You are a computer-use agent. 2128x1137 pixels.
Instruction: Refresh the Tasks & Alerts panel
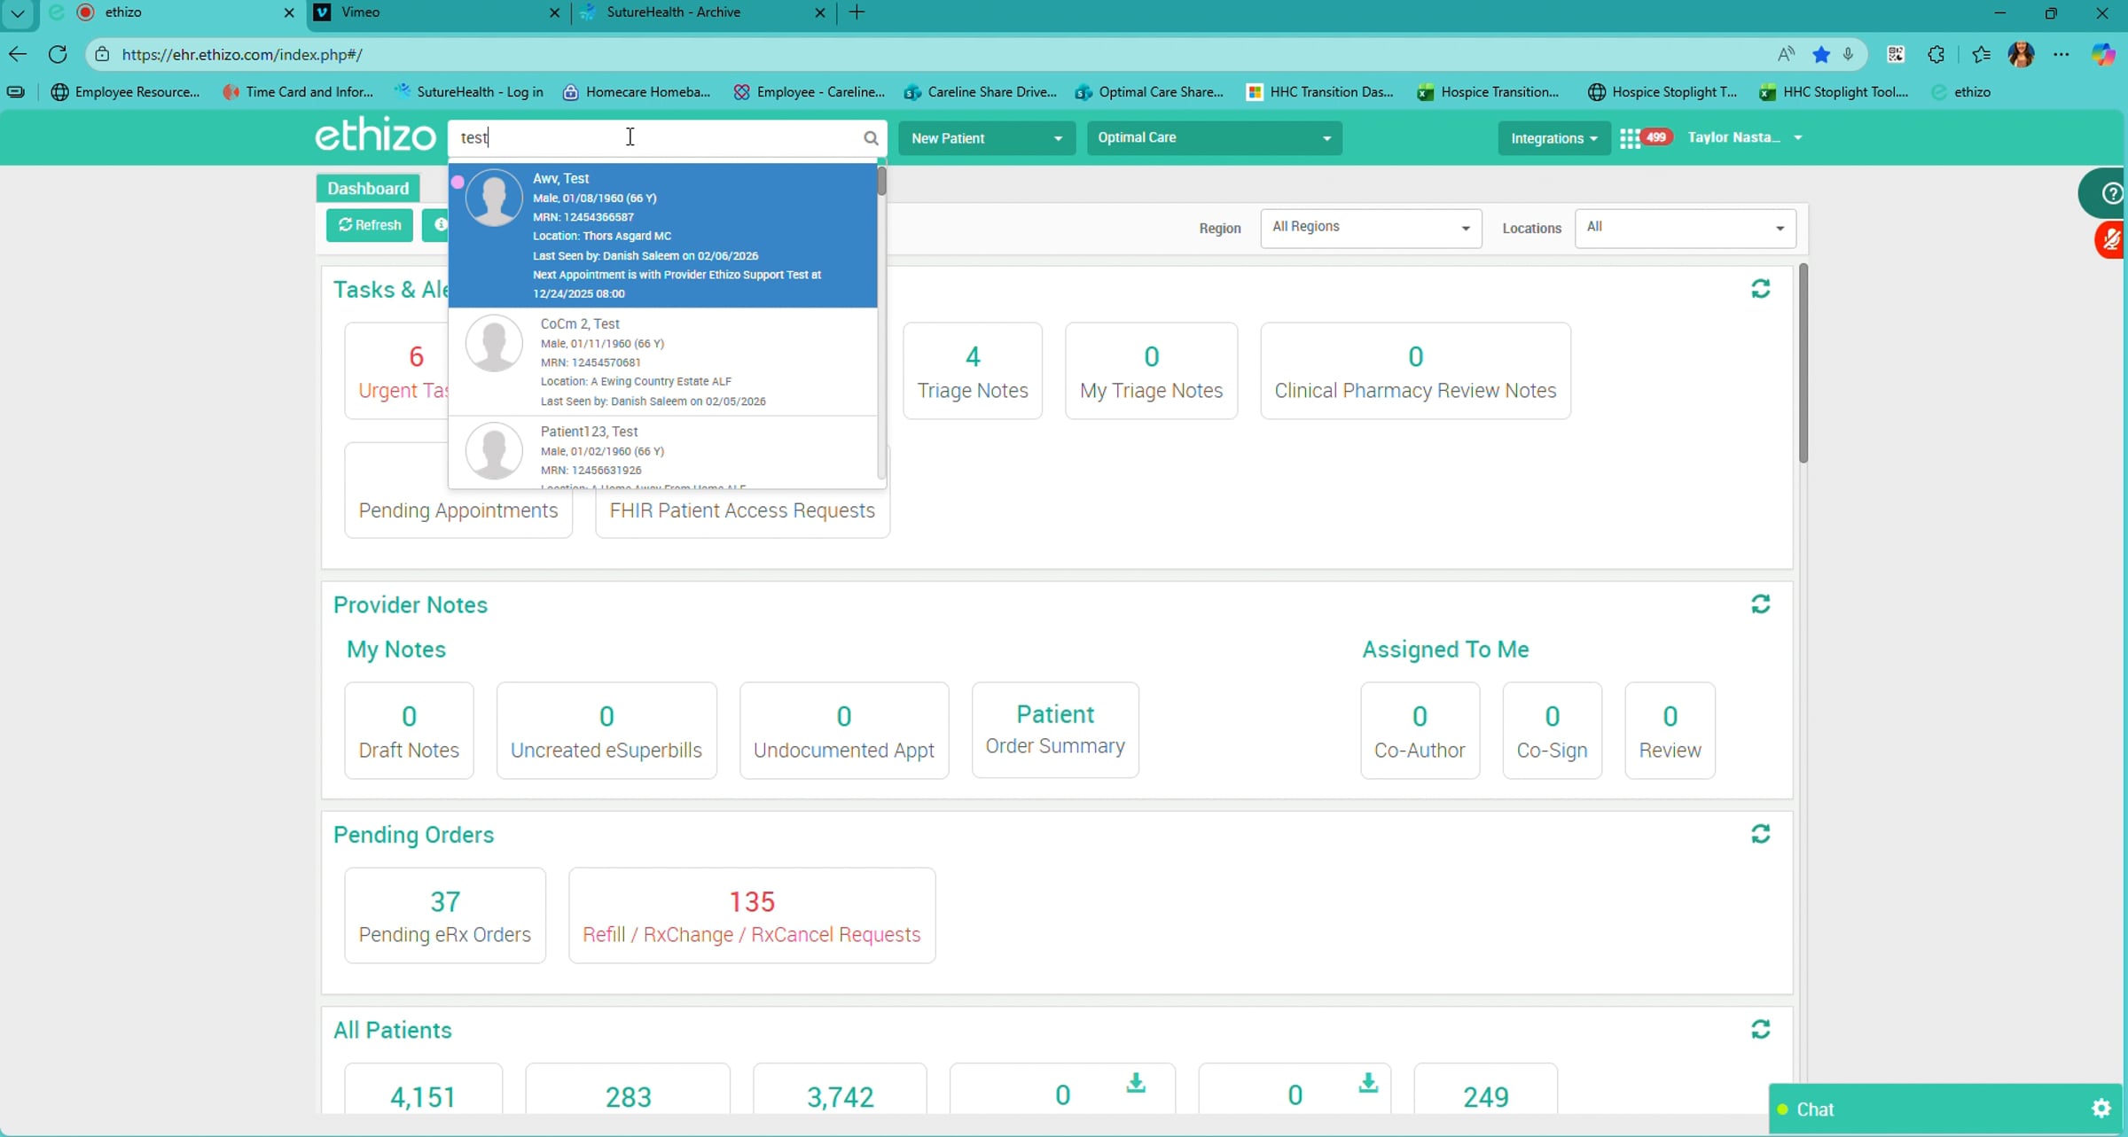(x=1761, y=289)
